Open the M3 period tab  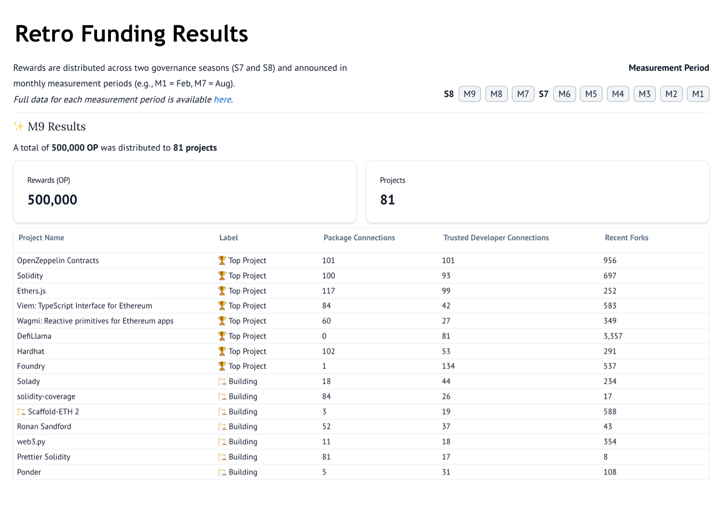644,94
